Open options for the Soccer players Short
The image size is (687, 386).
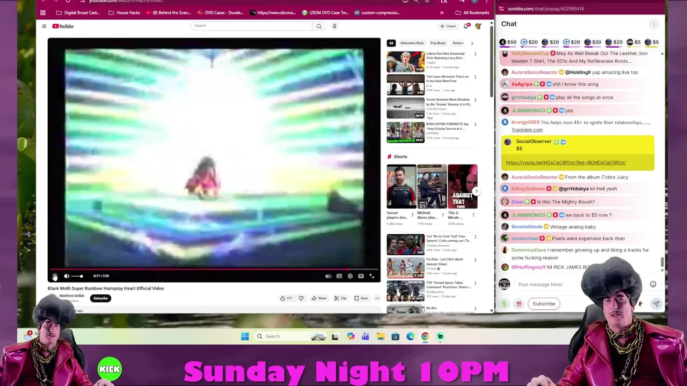coord(412,214)
